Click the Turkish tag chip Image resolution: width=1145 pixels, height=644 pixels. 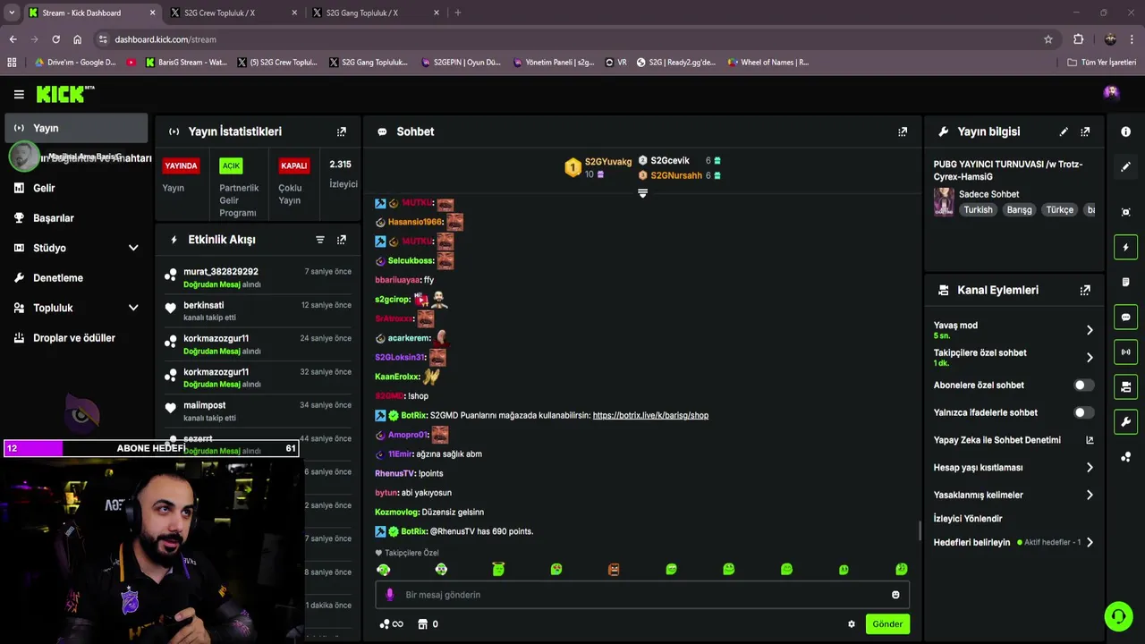point(978,210)
